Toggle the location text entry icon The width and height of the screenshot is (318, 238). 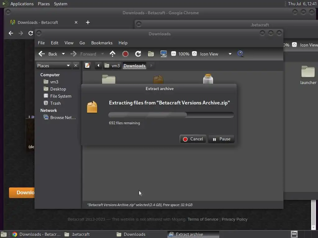click(x=87, y=66)
